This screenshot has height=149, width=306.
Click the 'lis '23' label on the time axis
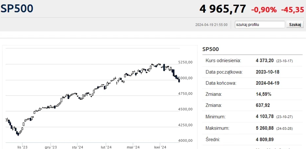pyautogui.click(x=23, y=147)
